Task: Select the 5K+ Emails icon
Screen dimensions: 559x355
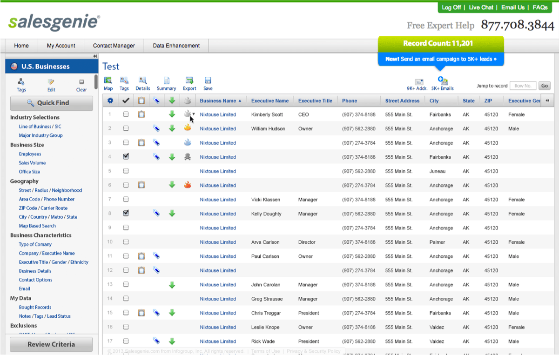Action: (443, 80)
